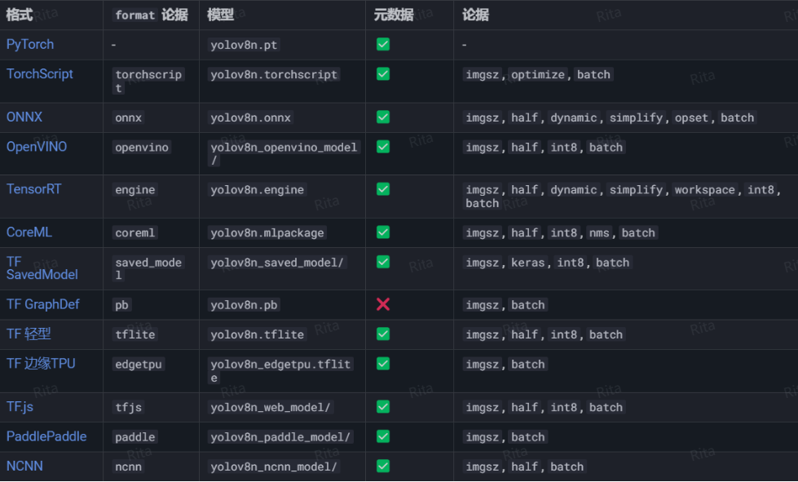The image size is (798, 482).
Task: Open the TF 边缘TPU link
Action: click(x=41, y=364)
